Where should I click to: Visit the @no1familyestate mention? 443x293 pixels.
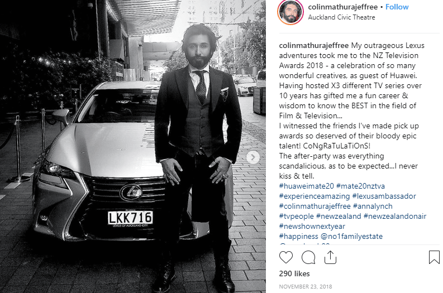click(352, 236)
